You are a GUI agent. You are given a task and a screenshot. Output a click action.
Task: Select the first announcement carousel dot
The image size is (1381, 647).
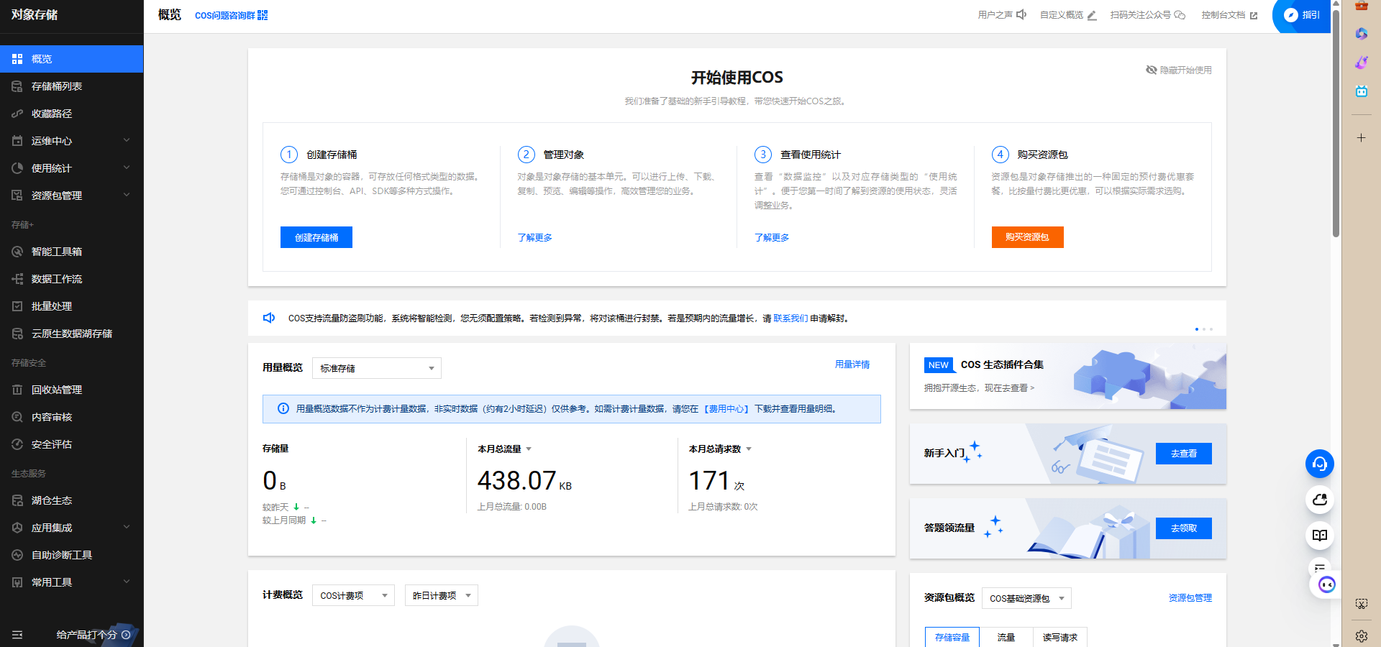pos(1197,329)
